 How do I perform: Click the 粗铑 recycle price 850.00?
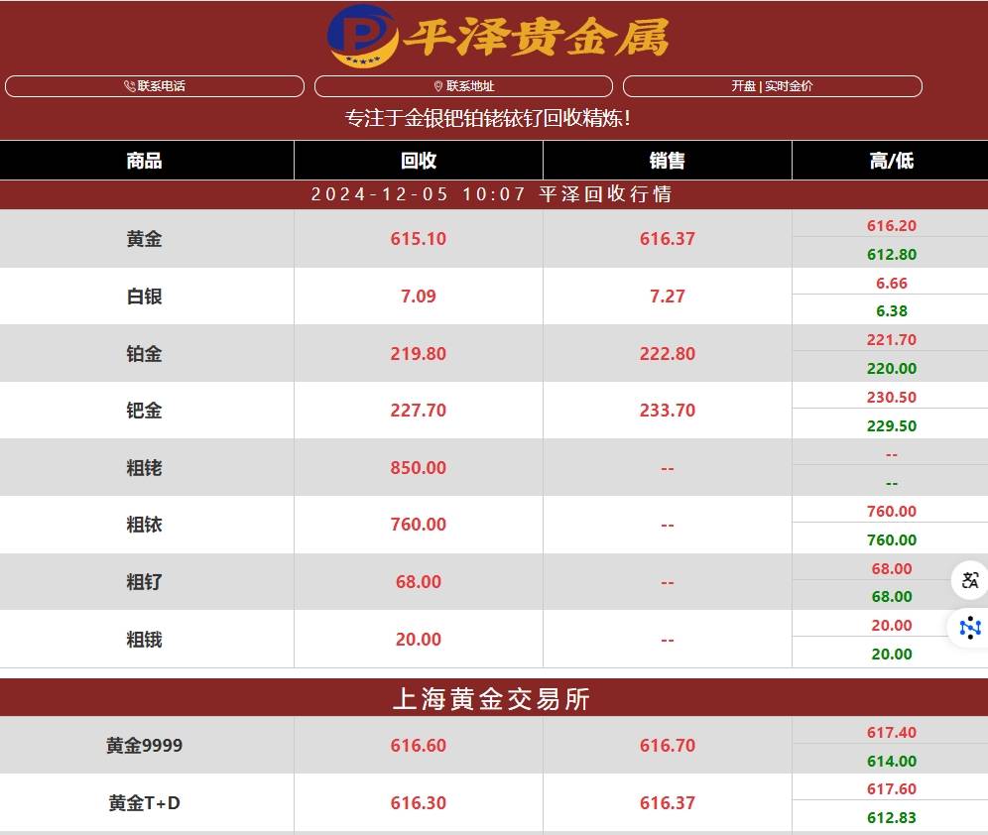(419, 467)
